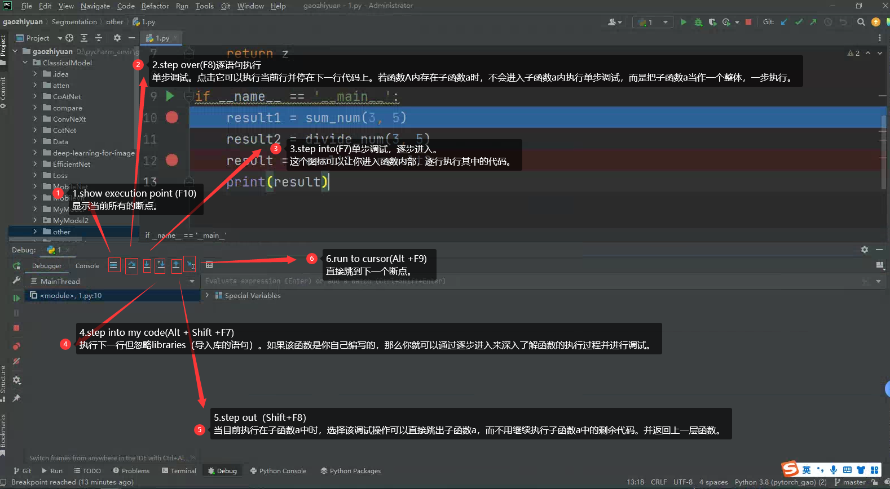Click Git Push green arrow icon
Image resolution: width=890 pixels, height=489 pixels.
pos(813,22)
